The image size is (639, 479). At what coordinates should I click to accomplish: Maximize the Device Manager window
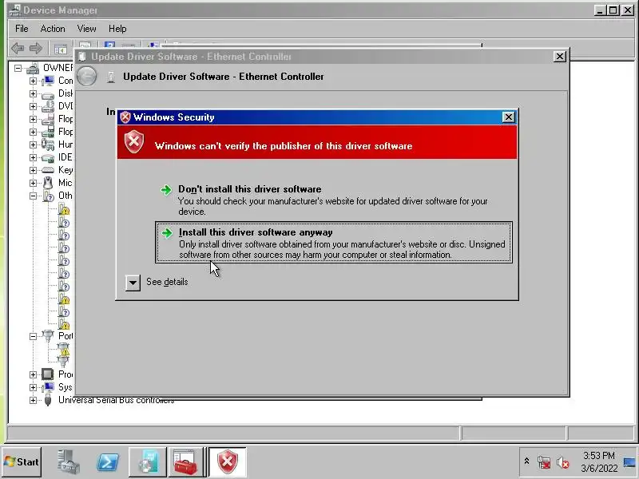tap(613, 10)
